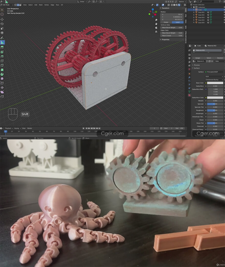Open the Edit Mode dropdown
Screen dimensions: 225x267
click(x=7, y=5)
